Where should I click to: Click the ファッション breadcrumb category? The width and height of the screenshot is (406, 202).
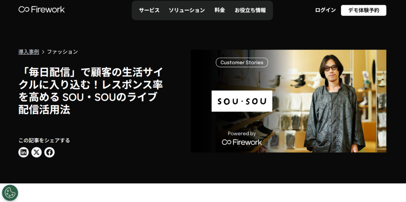(62, 52)
